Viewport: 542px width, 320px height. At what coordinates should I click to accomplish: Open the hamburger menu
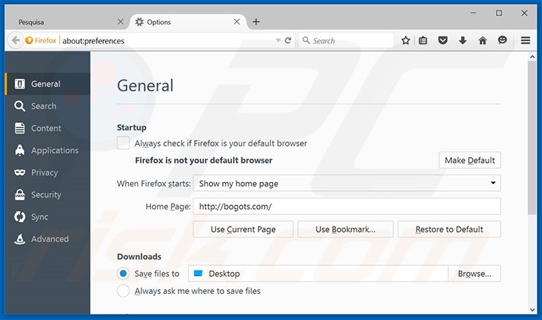(526, 41)
